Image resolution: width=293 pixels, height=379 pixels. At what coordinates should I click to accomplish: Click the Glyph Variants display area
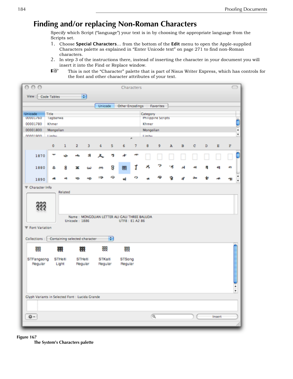(132, 305)
